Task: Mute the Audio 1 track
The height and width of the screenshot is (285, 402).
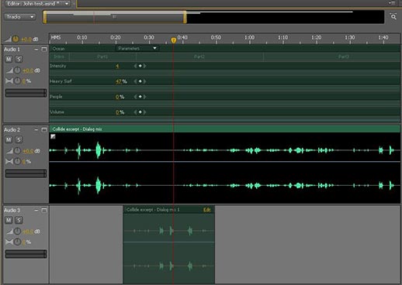Action: coord(9,59)
